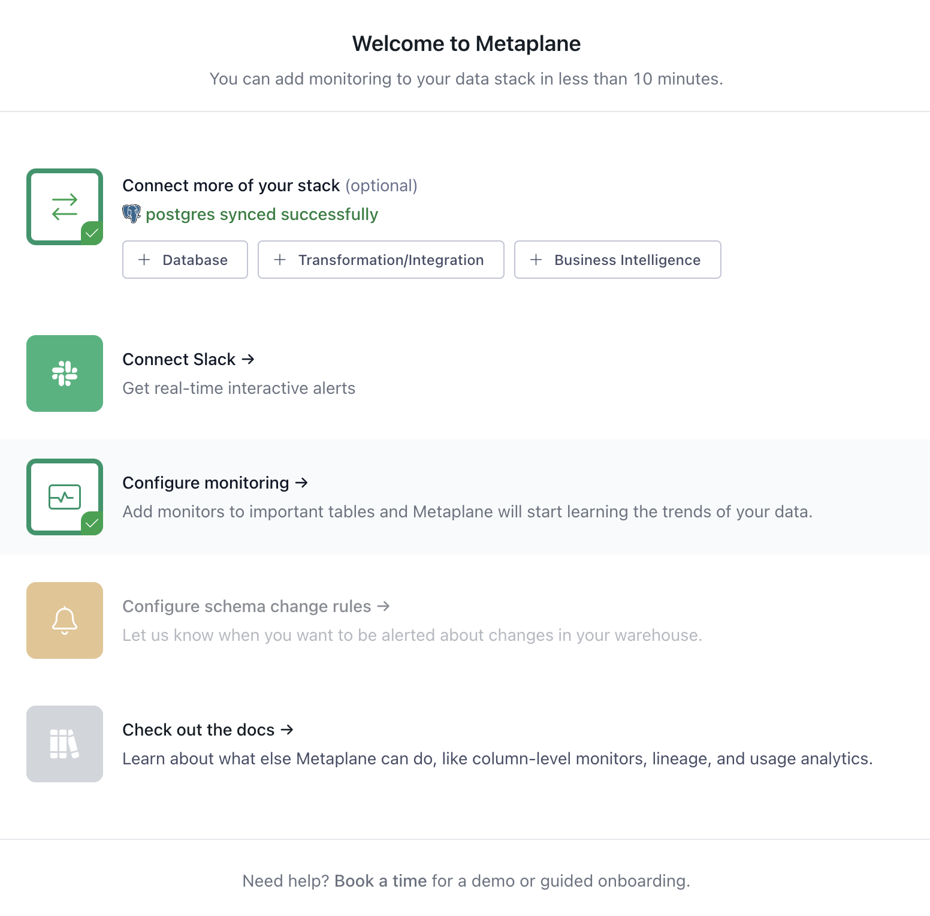The image size is (930, 916).
Task: Click the connect stack arrows icon
Action: tap(65, 207)
